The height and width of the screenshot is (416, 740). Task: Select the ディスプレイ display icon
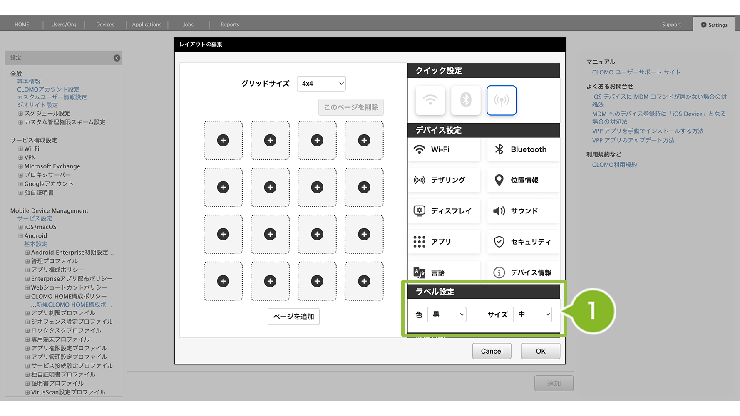point(420,211)
